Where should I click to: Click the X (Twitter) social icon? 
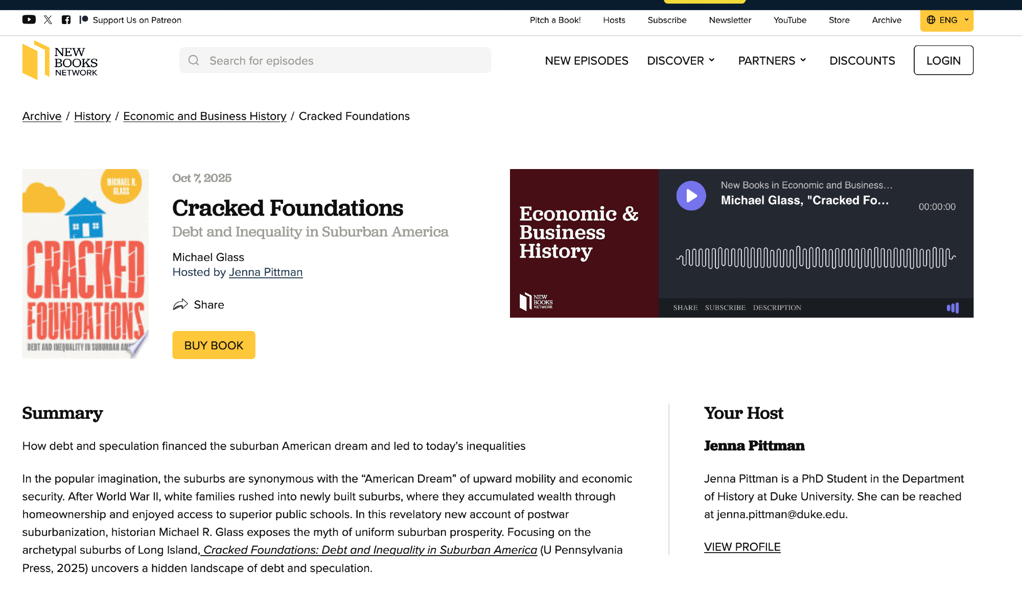coord(48,20)
